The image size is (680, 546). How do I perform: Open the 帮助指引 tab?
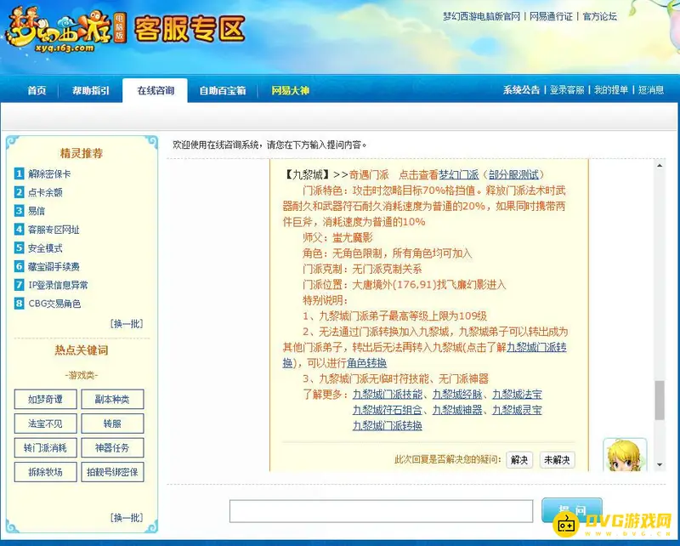tap(91, 90)
